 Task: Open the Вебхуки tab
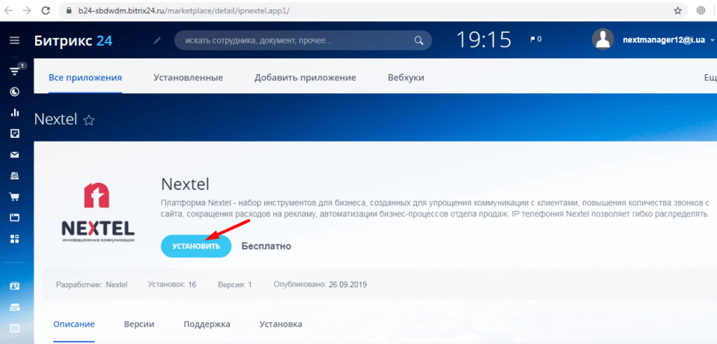tap(406, 78)
